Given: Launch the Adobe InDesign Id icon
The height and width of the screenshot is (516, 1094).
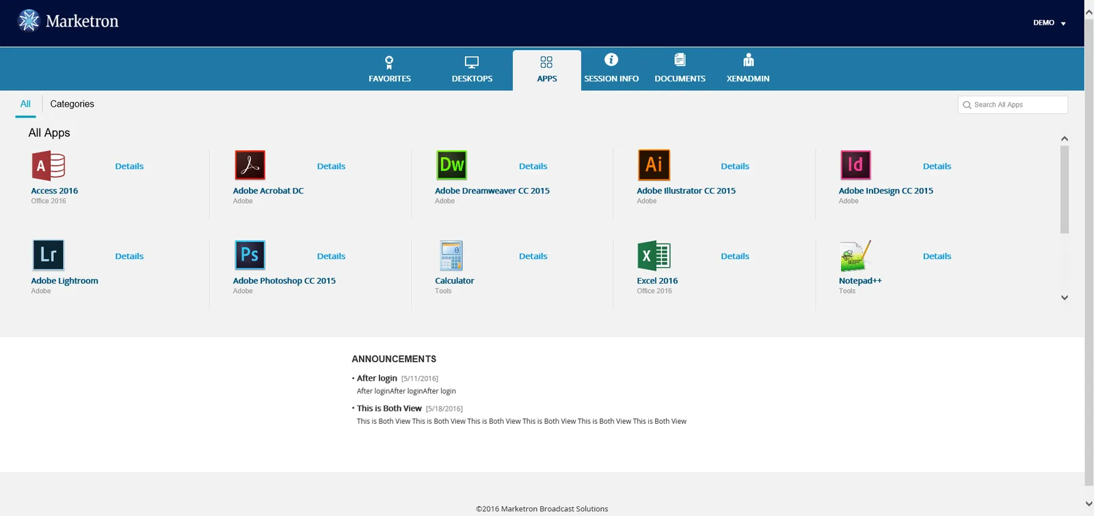Looking at the screenshot, I should (855, 165).
